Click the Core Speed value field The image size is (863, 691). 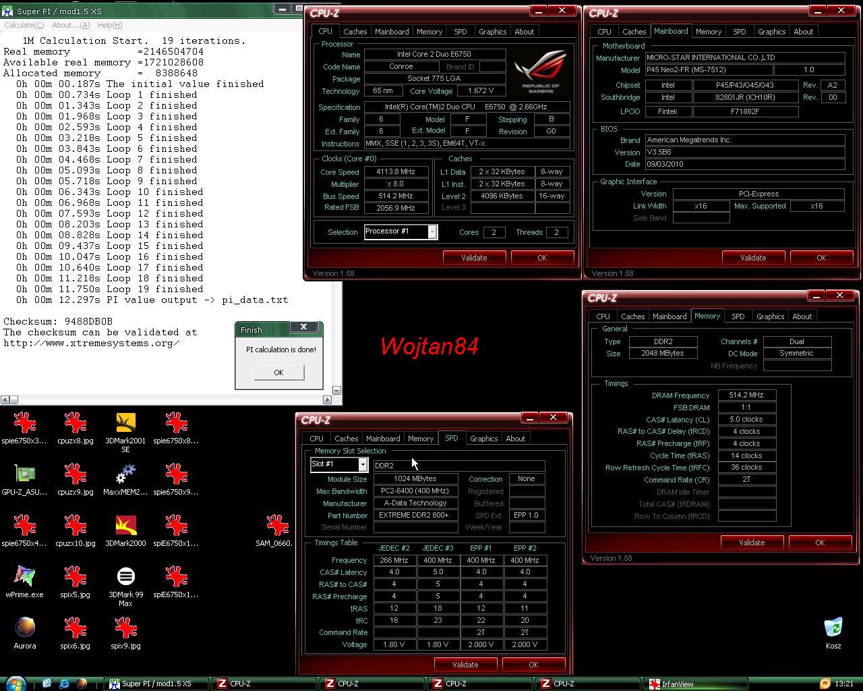[396, 172]
